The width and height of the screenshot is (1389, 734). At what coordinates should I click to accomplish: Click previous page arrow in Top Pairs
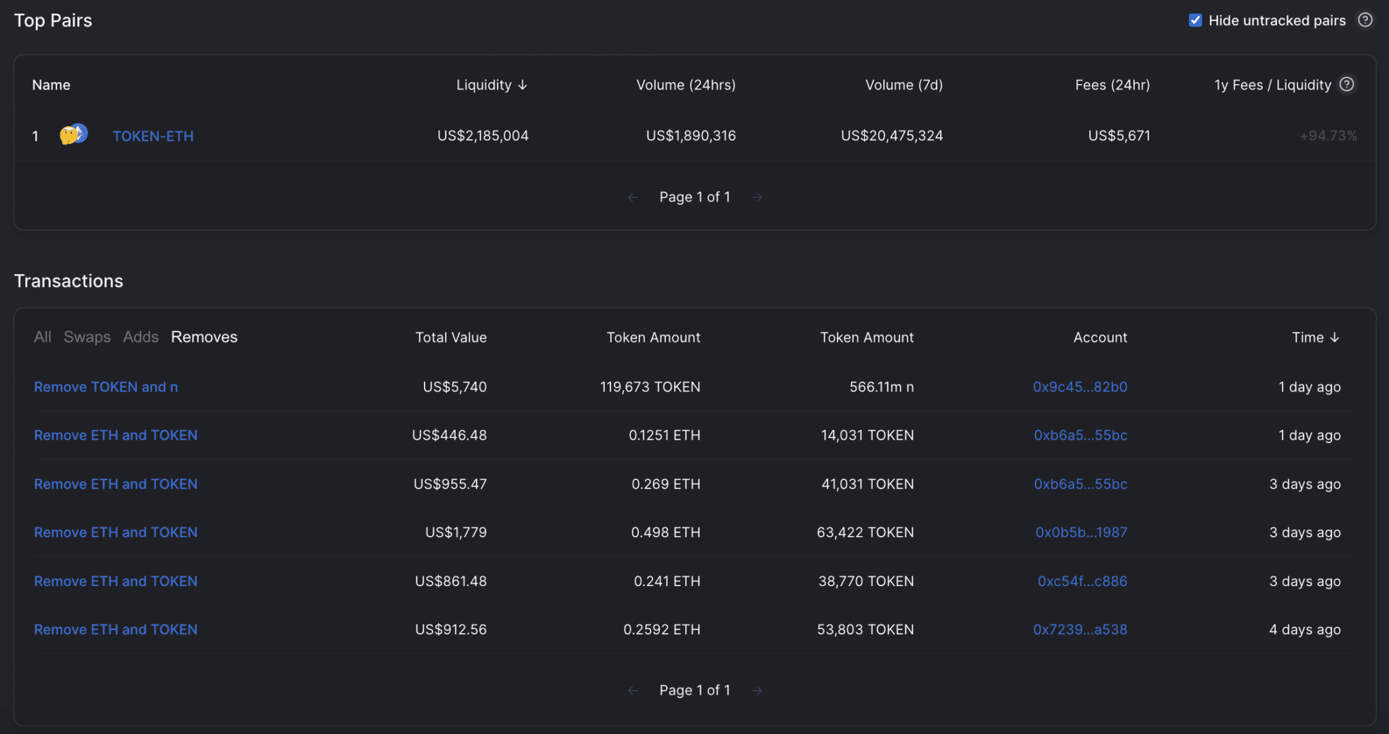pyautogui.click(x=633, y=197)
